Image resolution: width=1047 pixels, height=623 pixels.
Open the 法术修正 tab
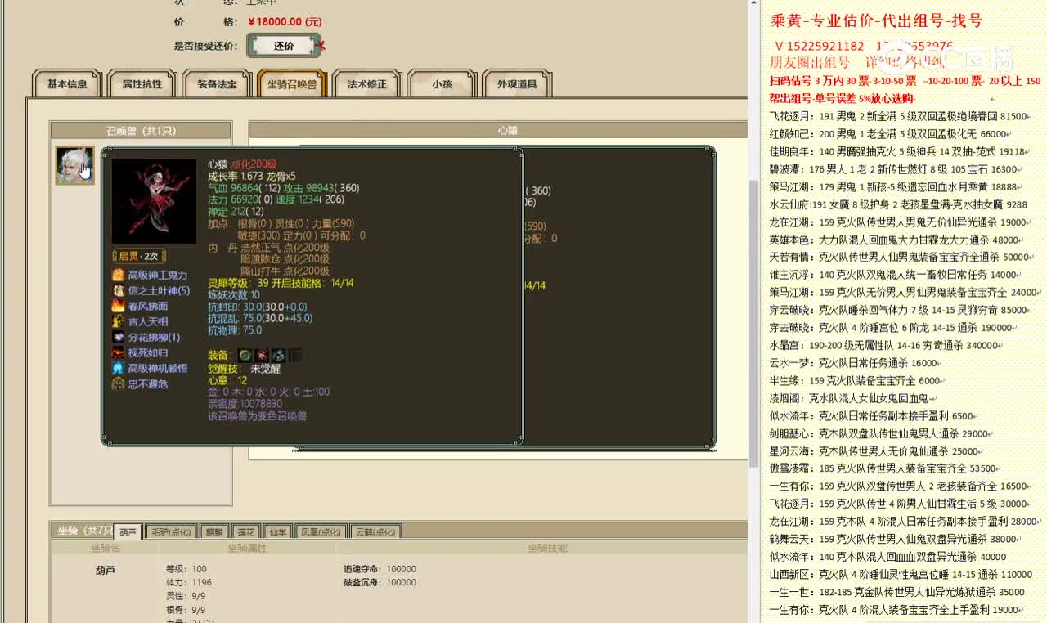point(366,84)
